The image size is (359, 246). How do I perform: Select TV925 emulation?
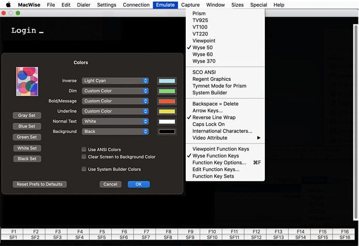pos(226,20)
